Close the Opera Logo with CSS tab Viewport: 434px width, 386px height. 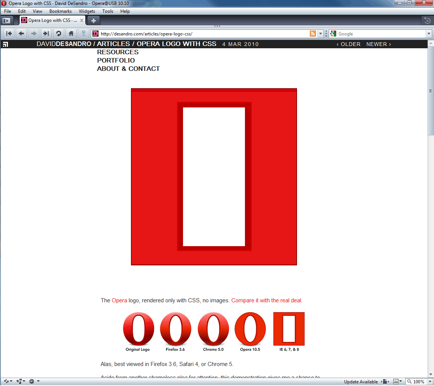(x=82, y=20)
